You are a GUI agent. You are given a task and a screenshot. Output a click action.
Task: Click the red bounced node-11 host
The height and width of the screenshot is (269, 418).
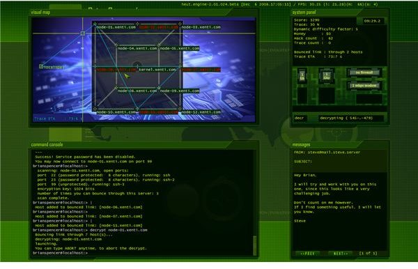(158, 112)
